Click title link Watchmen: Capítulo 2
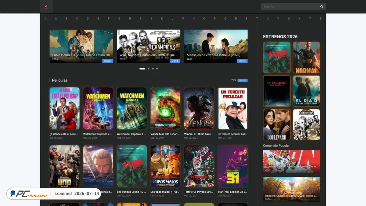The height and width of the screenshot is (206, 366). click(97, 134)
